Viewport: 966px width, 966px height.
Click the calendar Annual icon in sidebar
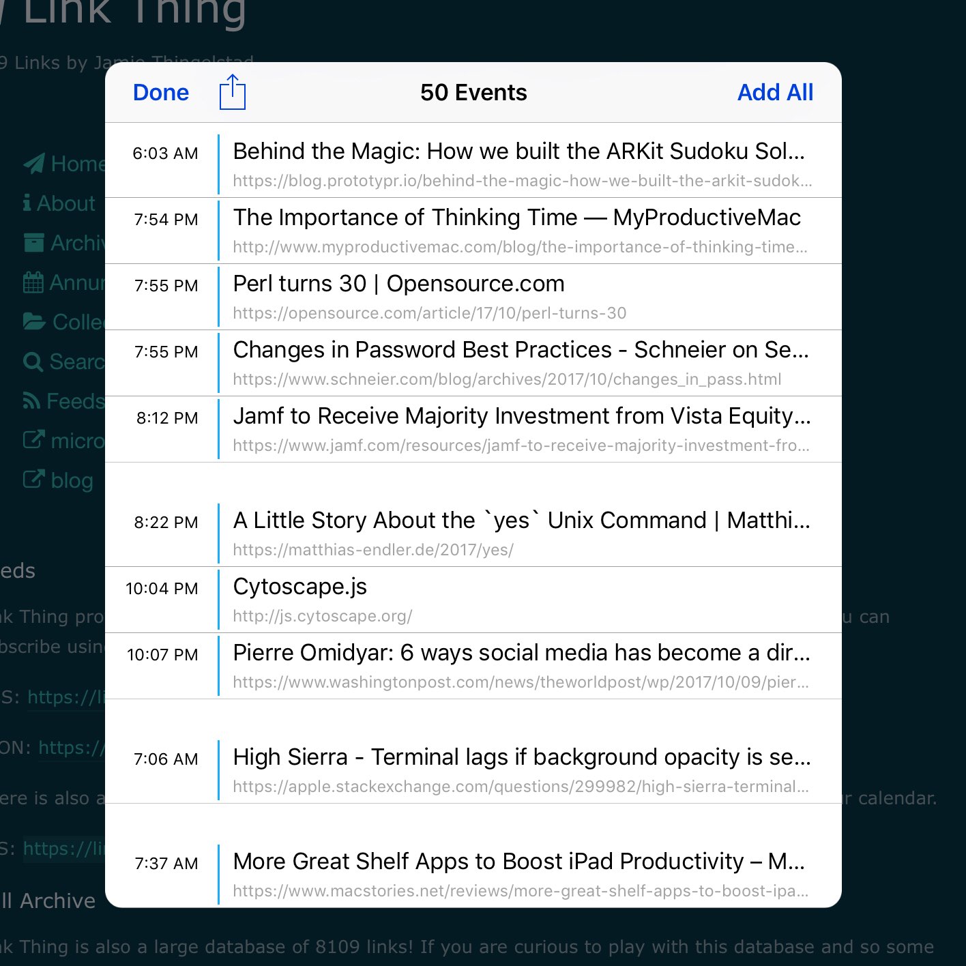point(33,282)
